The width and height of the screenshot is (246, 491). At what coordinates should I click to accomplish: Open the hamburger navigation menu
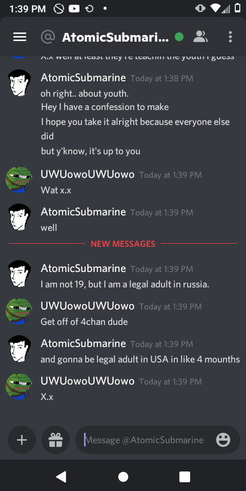(x=19, y=37)
